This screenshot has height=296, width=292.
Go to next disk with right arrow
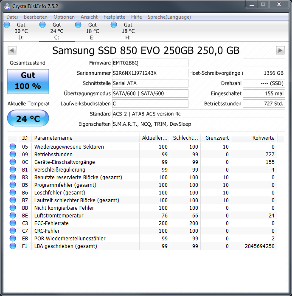[280, 50]
